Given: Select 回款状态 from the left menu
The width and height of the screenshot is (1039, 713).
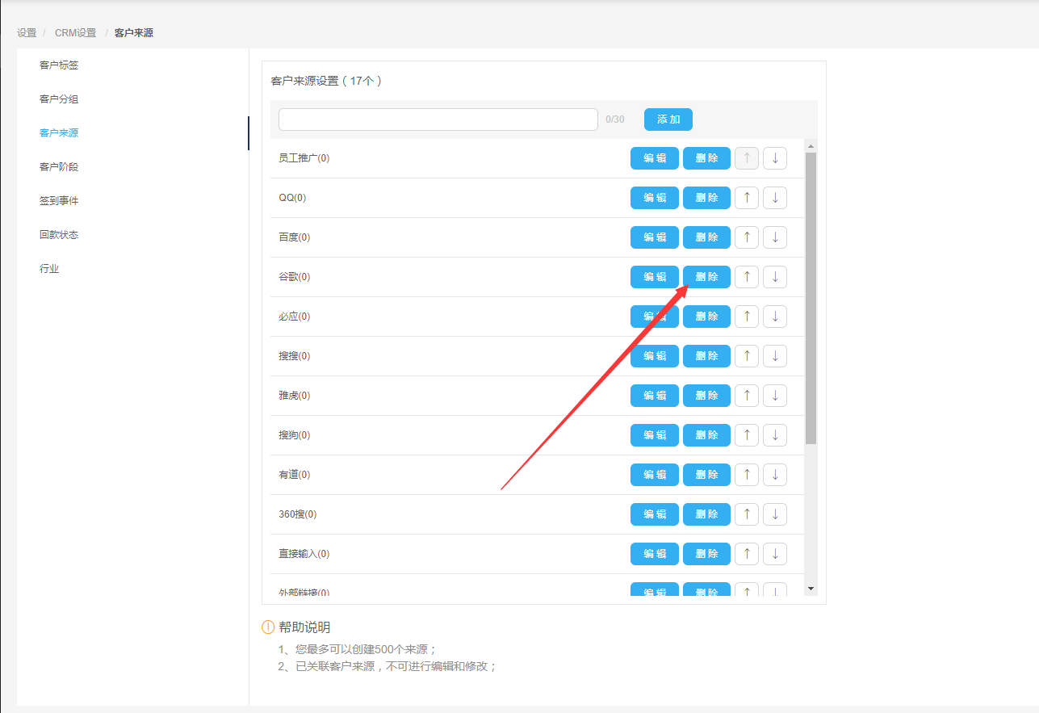Looking at the screenshot, I should [59, 235].
